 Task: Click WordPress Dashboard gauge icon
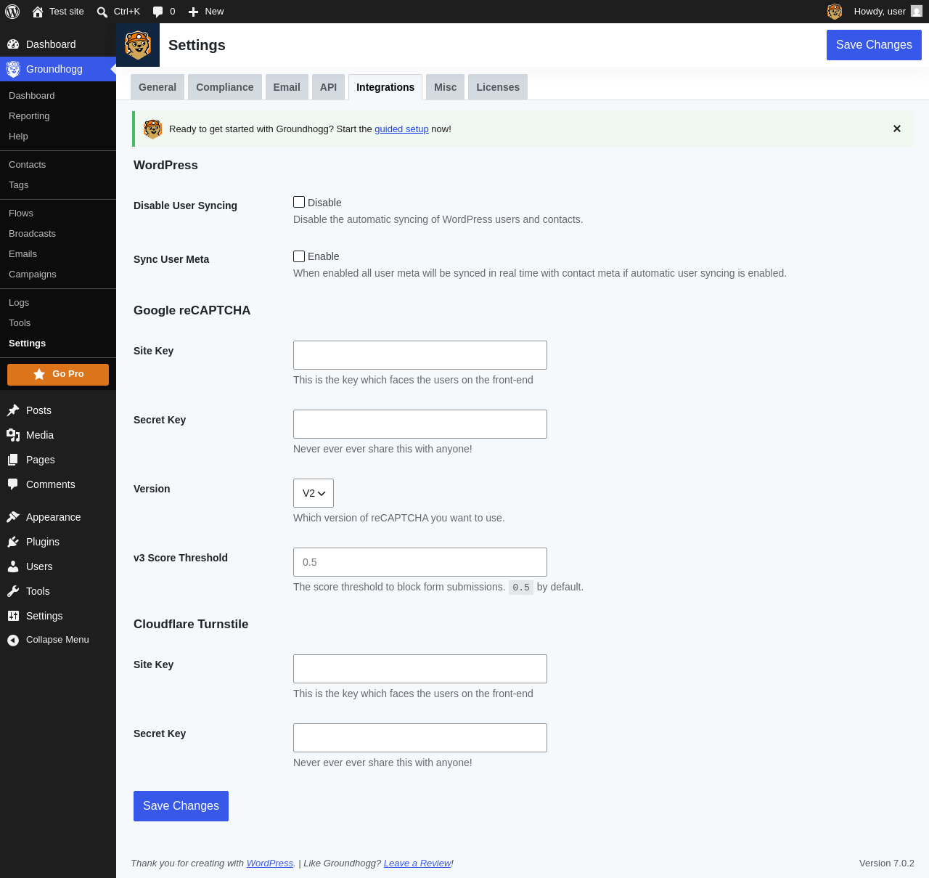click(x=13, y=44)
